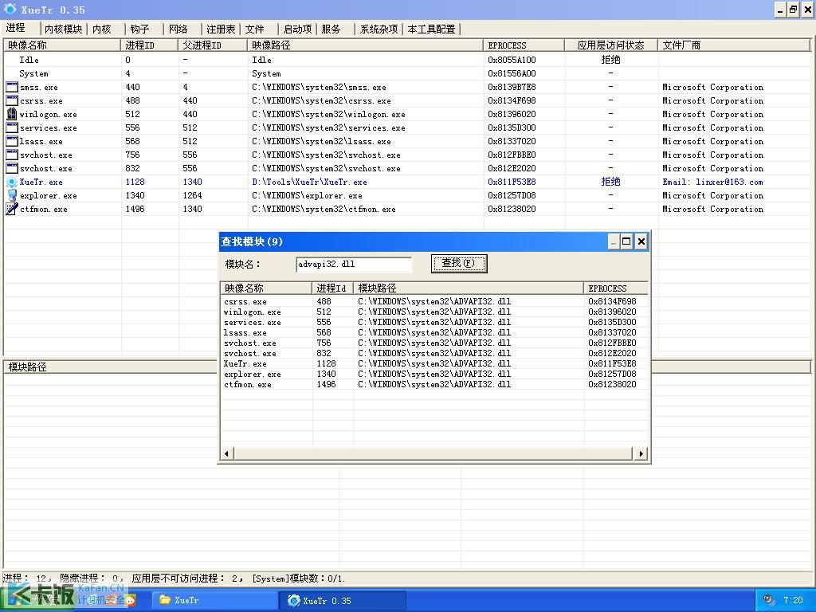Sort main list by 映像名称 column header

pos(62,45)
